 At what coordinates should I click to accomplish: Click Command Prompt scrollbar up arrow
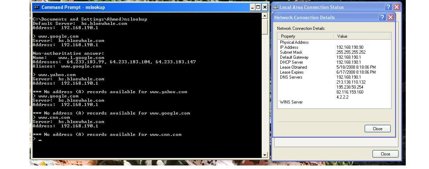point(265,16)
